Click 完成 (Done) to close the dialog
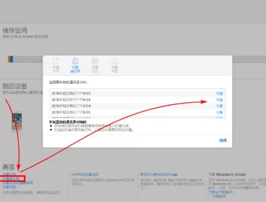This screenshot has height=202, width=266. click(x=223, y=140)
